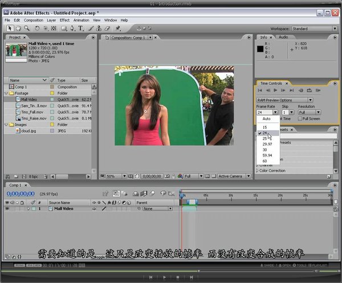Open the Composition menu
342x283 pixels.
click(33, 20)
